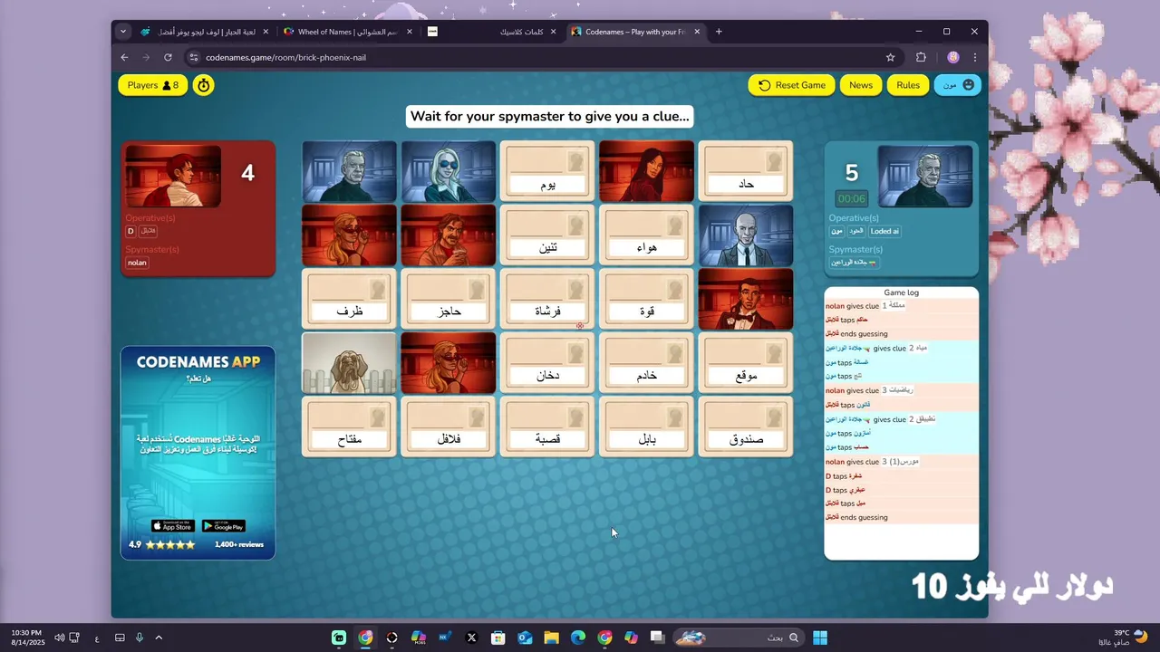1160x652 pixels.
Task: Tap the word card قوة
Action: point(647,299)
